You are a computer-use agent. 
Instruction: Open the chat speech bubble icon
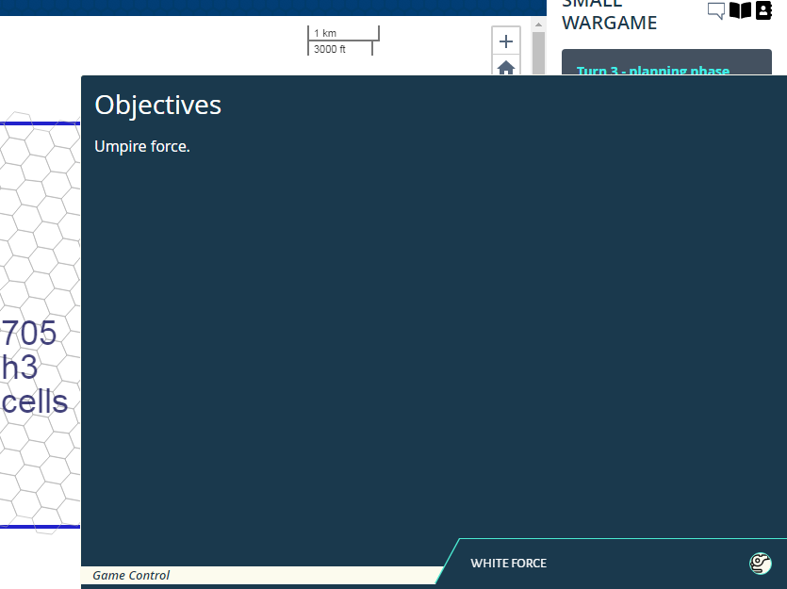tap(716, 9)
